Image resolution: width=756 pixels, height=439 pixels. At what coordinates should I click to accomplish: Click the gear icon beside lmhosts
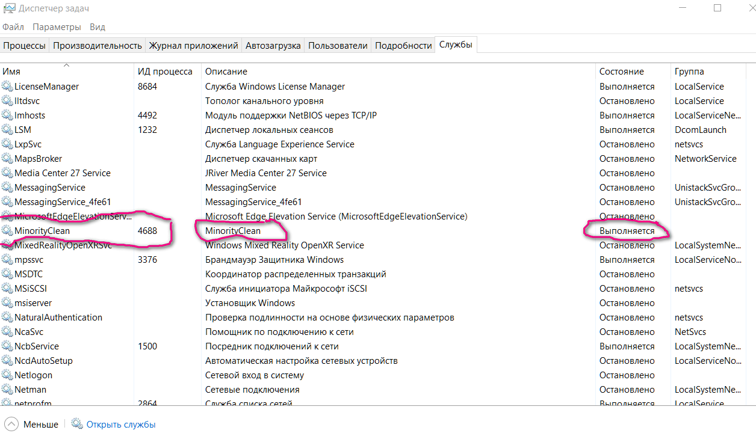7,115
